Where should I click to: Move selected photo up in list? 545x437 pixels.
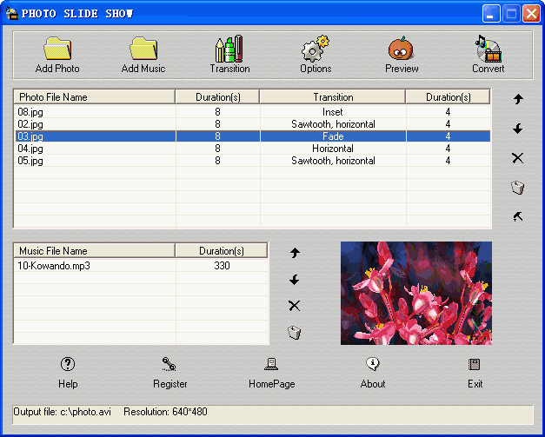click(x=518, y=99)
